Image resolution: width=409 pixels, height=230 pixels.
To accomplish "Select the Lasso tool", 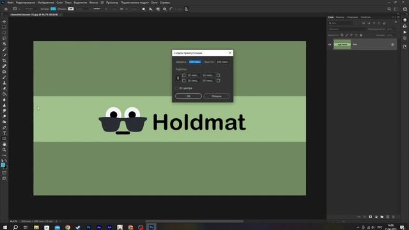I will pyautogui.click(x=4, y=38).
